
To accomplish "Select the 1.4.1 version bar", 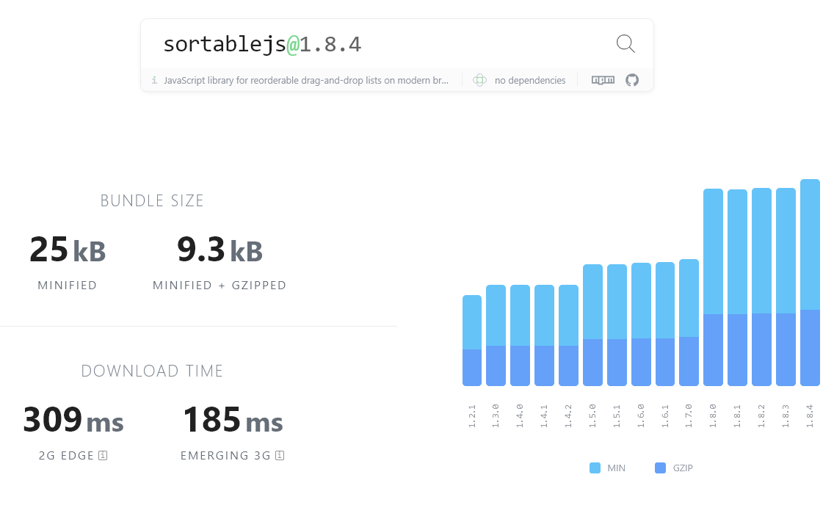I will pos(544,335).
